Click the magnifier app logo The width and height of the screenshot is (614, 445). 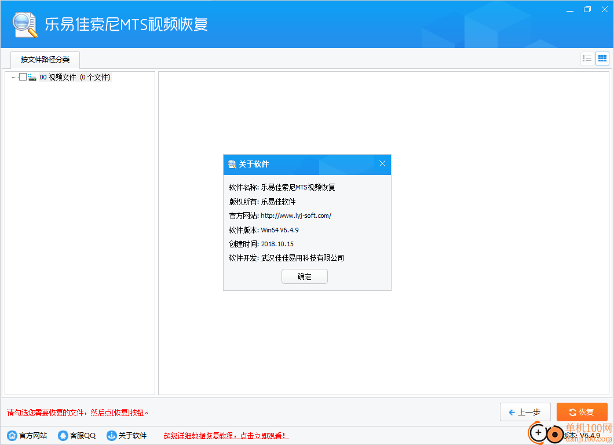(25, 25)
